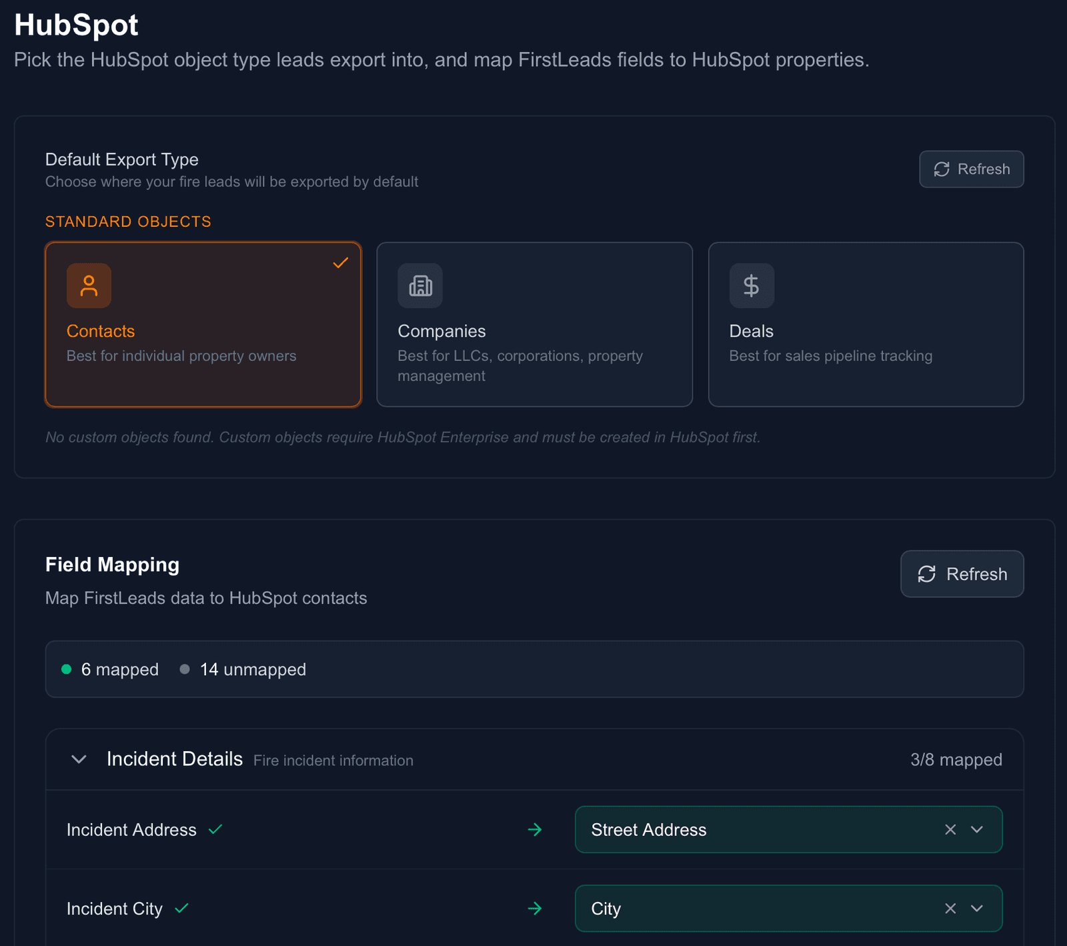Click the 'Default Export Type' heading

122,159
